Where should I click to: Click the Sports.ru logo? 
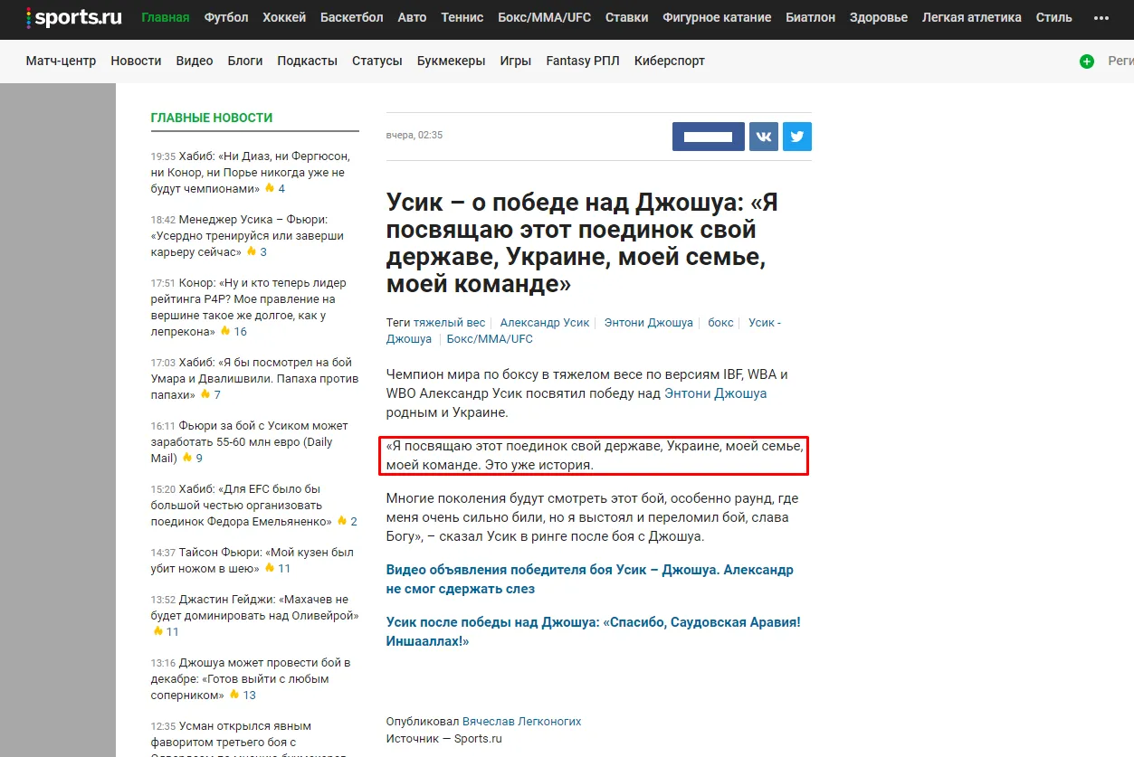click(75, 17)
